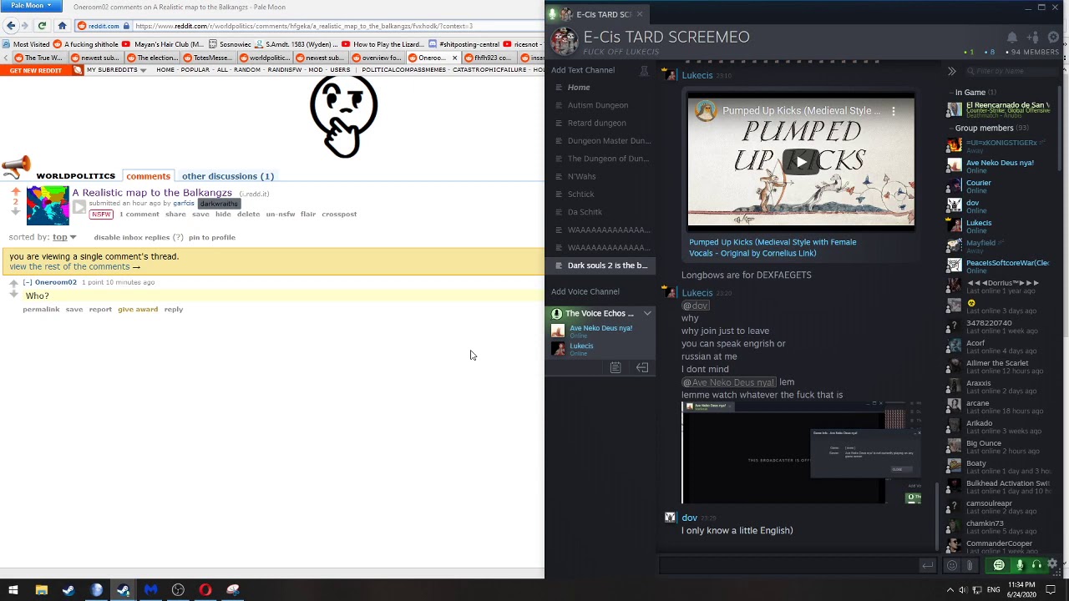Collapse The Voice Echos voice channel
The height and width of the screenshot is (601, 1069).
point(647,314)
